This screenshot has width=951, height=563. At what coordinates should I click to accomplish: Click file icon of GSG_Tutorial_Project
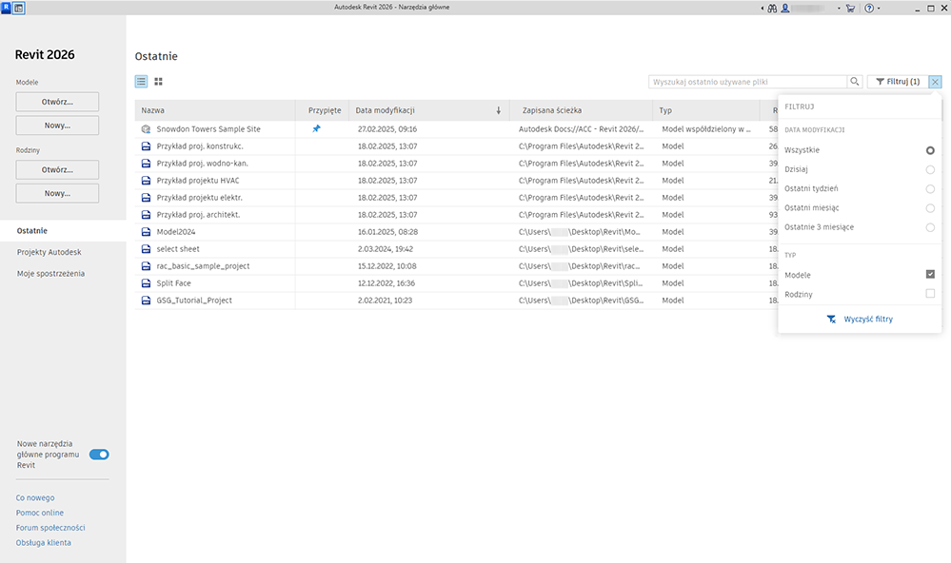[146, 300]
